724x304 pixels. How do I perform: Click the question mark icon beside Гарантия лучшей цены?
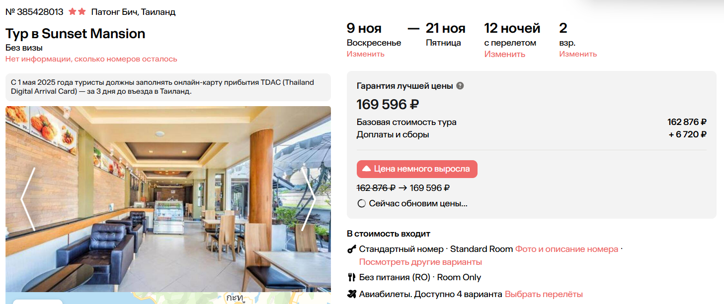pyautogui.click(x=460, y=86)
